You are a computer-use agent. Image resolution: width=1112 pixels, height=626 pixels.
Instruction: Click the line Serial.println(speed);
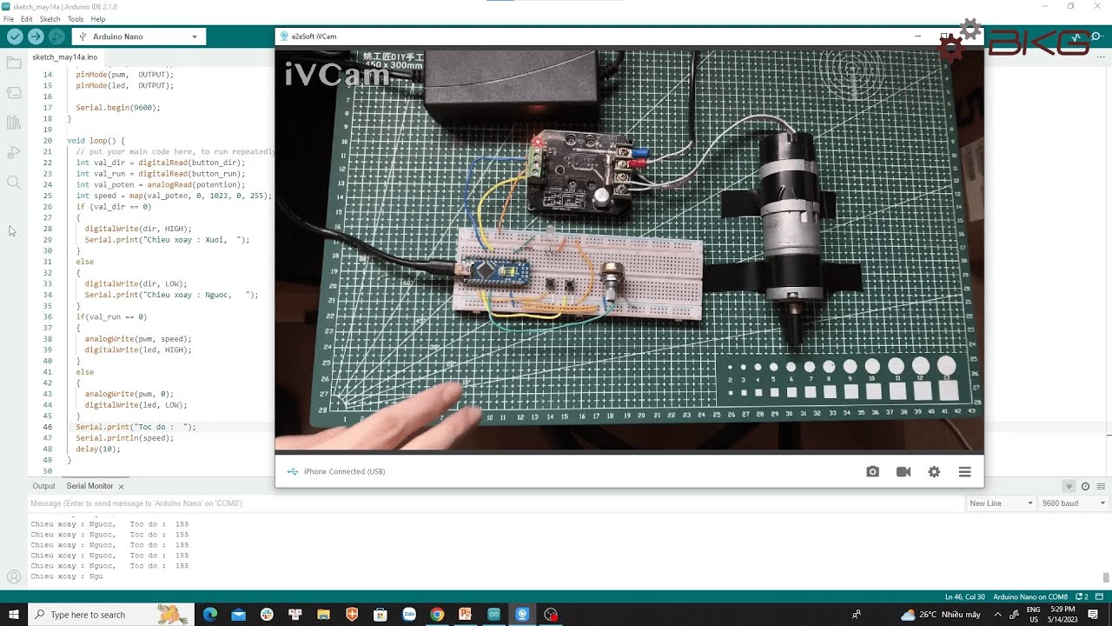click(125, 438)
